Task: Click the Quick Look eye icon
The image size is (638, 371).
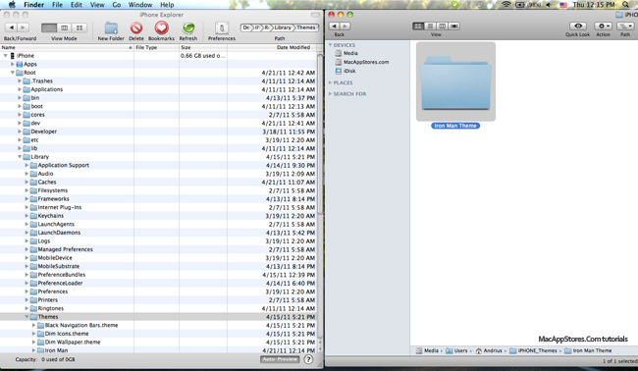Action: [578, 26]
